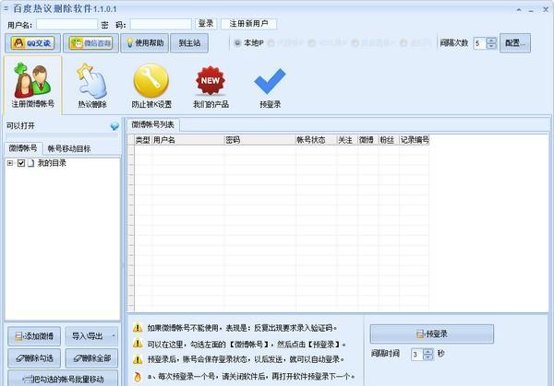Expand the 我的目录 tree node
Image resolution: width=554 pixels, height=386 pixels.
click(10, 163)
